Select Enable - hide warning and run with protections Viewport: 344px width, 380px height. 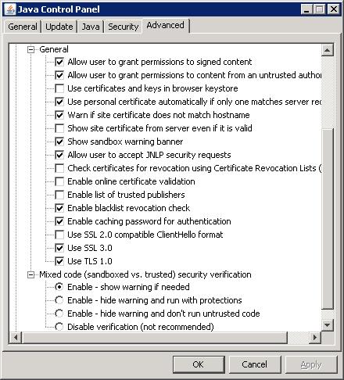click(59, 300)
